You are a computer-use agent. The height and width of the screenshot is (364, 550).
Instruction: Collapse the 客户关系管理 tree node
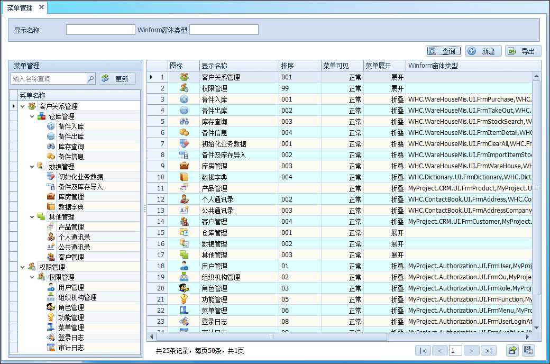[22, 106]
